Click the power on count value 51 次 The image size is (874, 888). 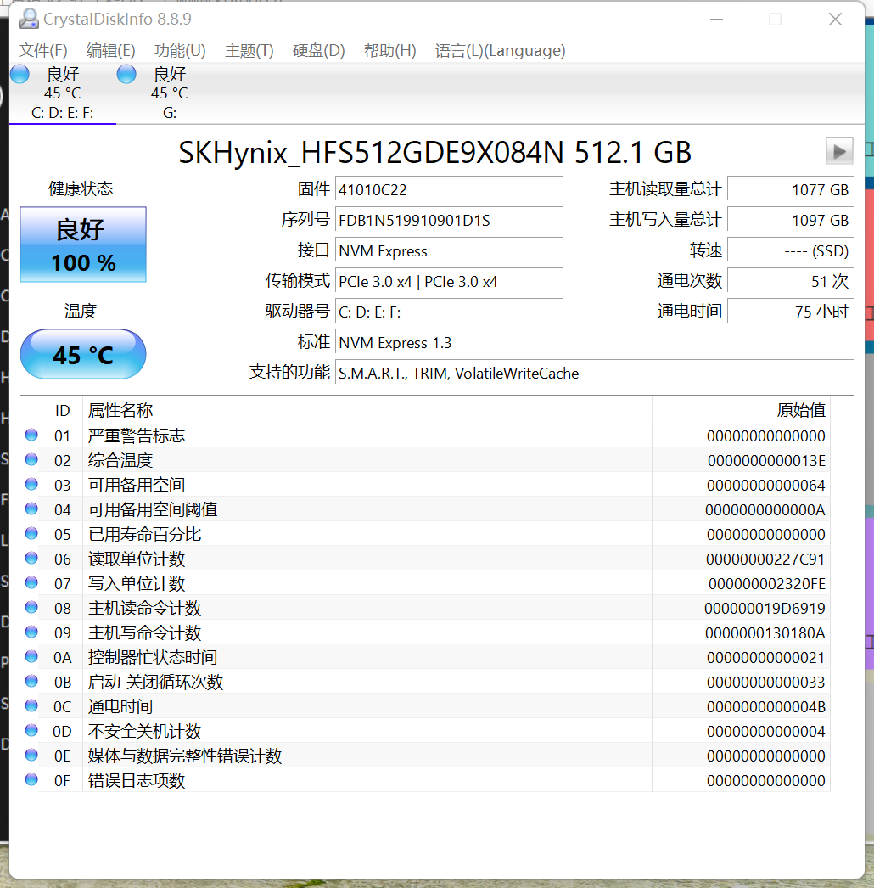coord(790,282)
